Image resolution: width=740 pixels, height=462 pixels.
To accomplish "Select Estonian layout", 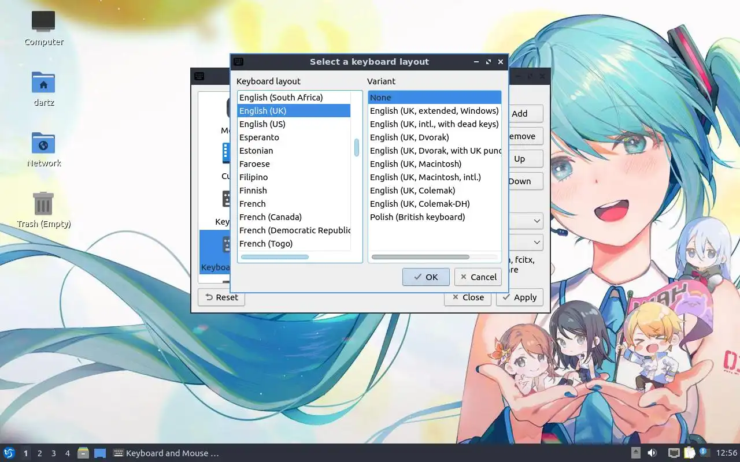I will point(294,151).
